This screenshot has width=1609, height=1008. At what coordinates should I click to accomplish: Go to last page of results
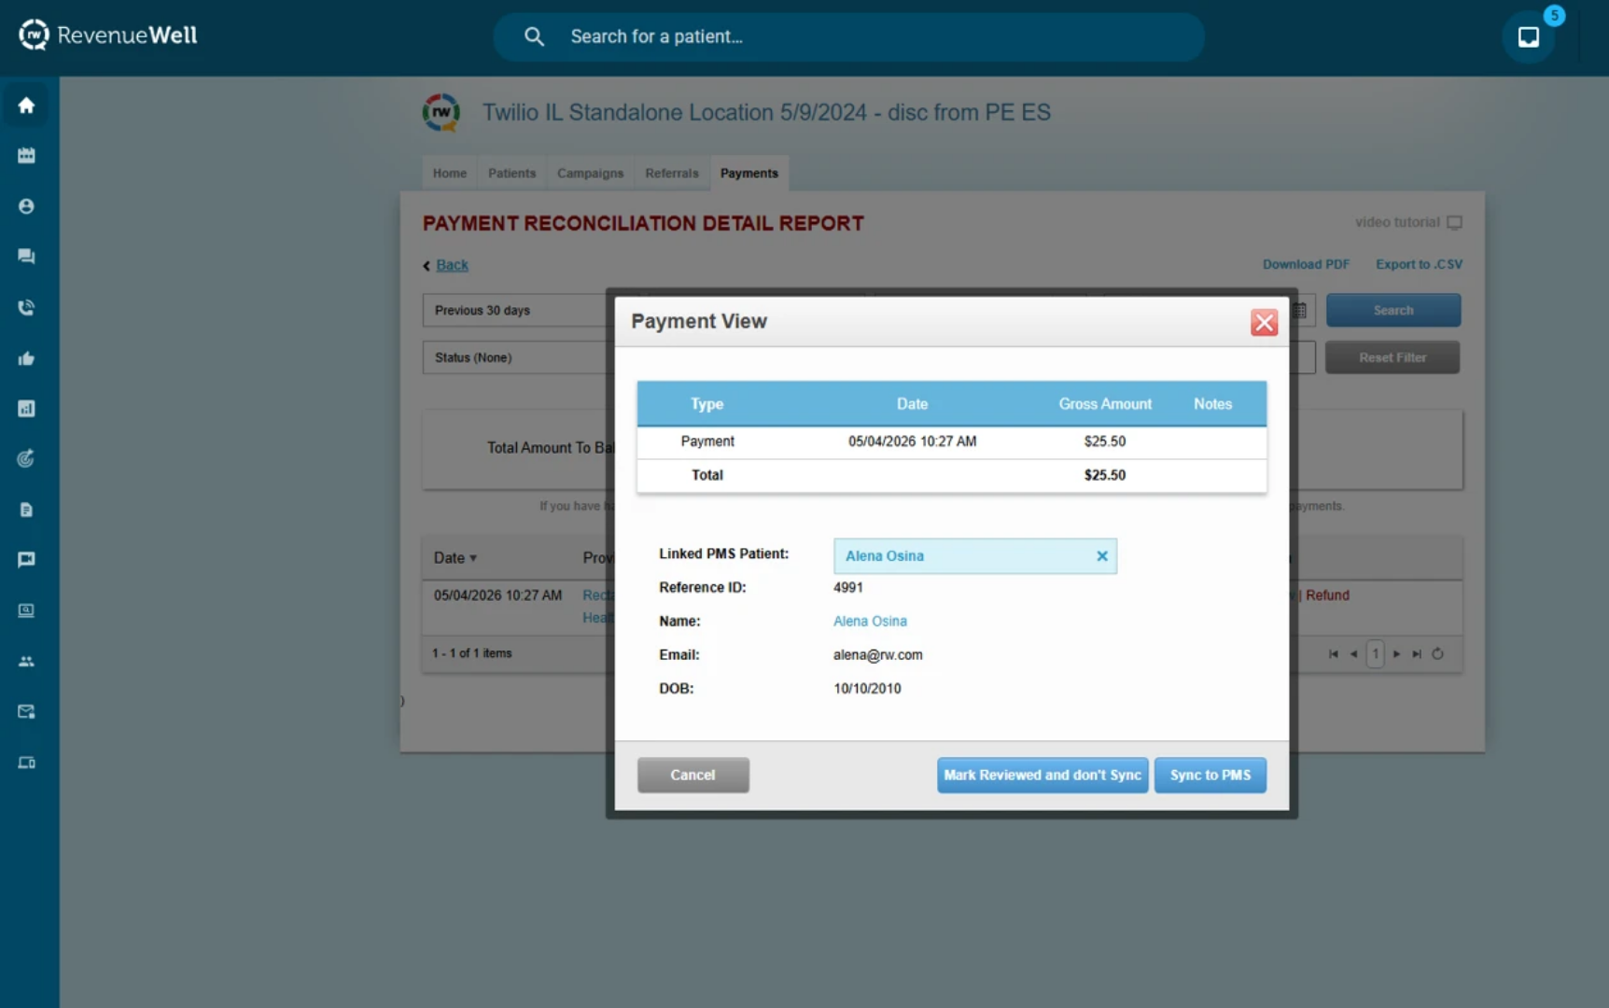(x=1417, y=654)
